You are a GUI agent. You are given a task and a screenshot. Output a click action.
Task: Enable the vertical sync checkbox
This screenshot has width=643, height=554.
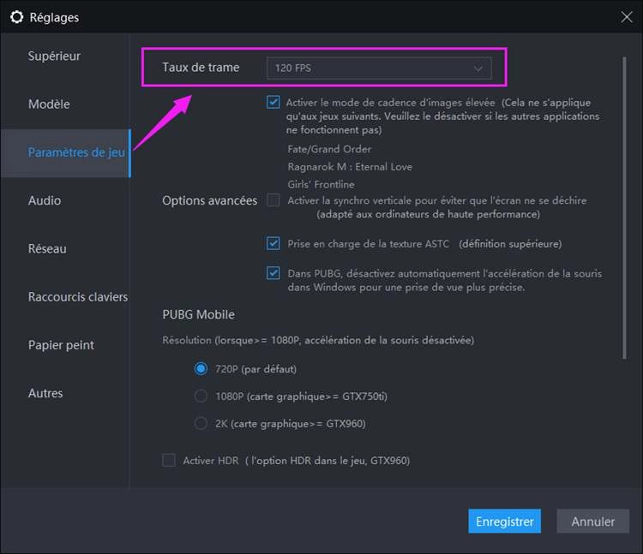pos(273,200)
